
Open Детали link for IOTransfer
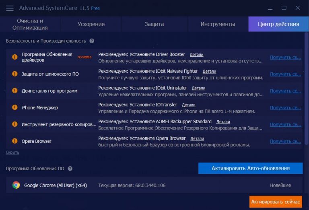point(189,105)
